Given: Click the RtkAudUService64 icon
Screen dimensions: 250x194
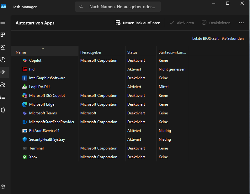Looking at the screenshot, I should click(x=25, y=131).
